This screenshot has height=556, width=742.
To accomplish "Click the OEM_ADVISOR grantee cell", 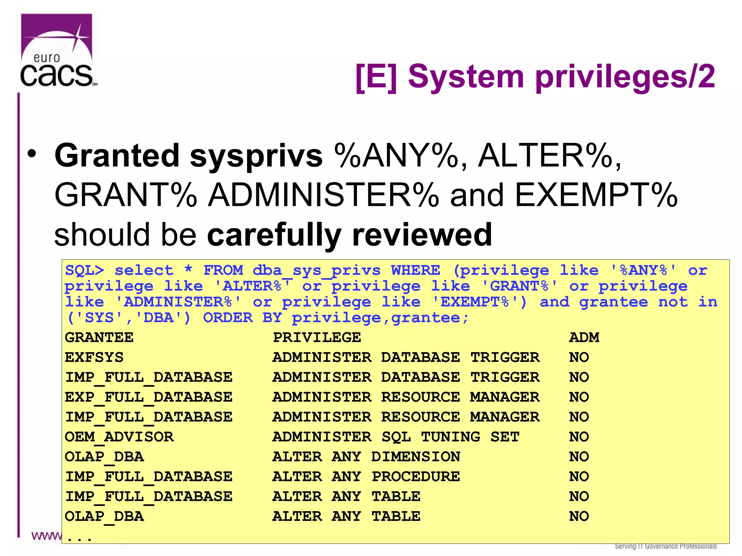I will point(119,437).
